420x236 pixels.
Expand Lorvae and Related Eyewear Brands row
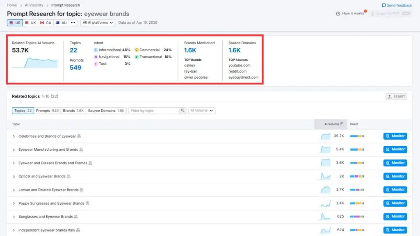point(14,190)
